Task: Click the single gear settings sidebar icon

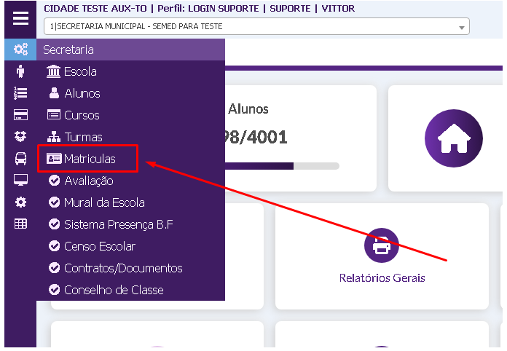Action: [x=20, y=202]
